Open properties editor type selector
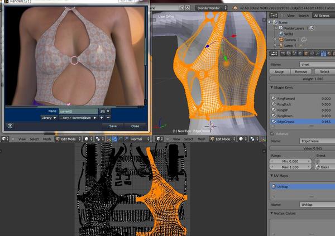335x236 pixels. tap(274, 54)
